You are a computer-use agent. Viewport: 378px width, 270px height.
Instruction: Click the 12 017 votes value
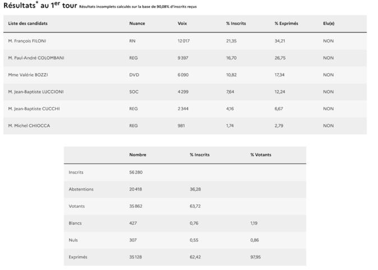coord(184,41)
